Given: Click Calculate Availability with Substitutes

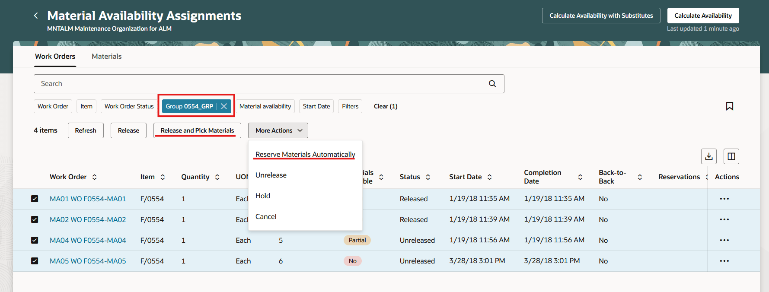Looking at the screenshot, I should pyautogui.click(x=601, y=16).
